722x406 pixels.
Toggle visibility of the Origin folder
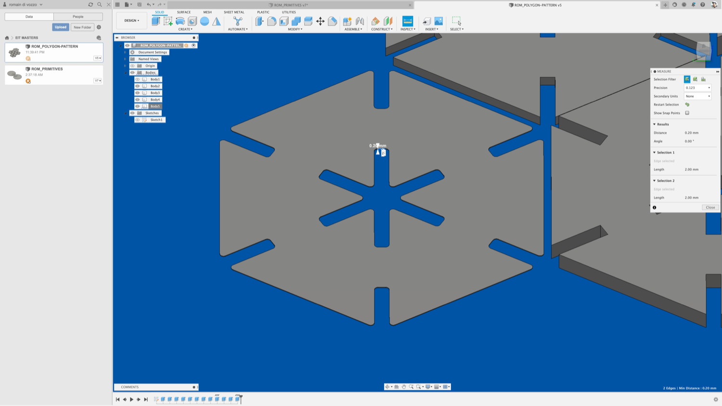[x=132, y=66]
